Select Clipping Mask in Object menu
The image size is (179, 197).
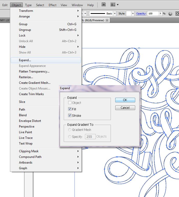click(29, 151)
